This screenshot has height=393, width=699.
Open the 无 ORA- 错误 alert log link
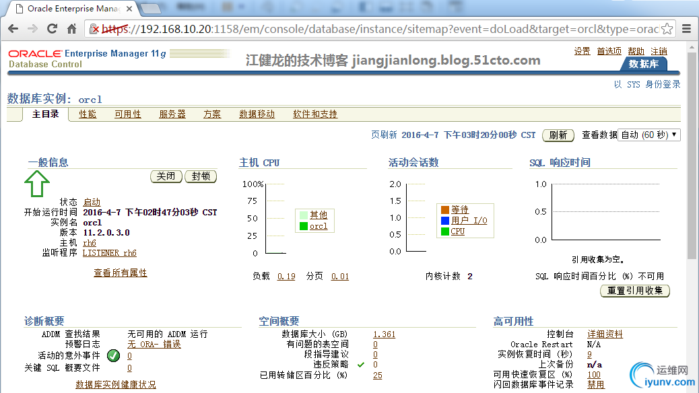[x=154, y=345]
